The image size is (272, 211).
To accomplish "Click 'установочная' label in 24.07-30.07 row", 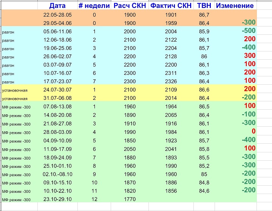I will [15, 90].
